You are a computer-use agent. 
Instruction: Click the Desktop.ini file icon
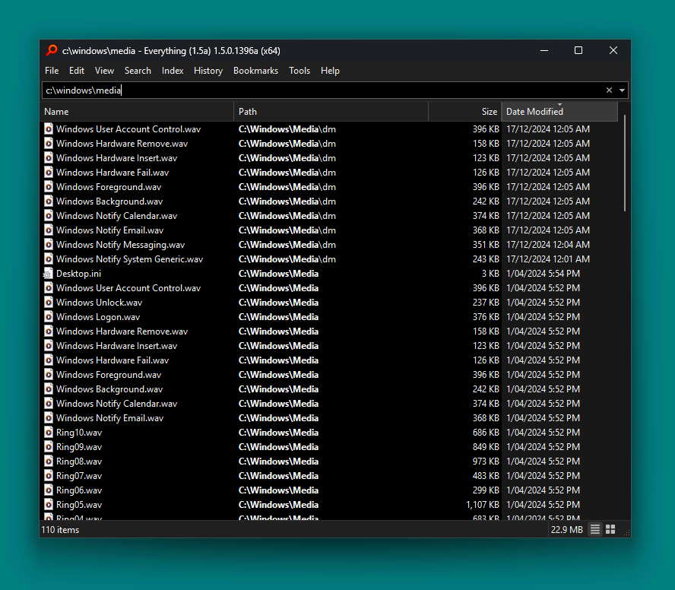coord(48,273)
